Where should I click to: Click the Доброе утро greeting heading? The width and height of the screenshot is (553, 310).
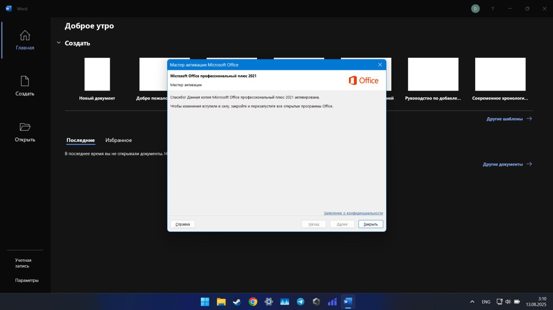click(x=89, y=26)
